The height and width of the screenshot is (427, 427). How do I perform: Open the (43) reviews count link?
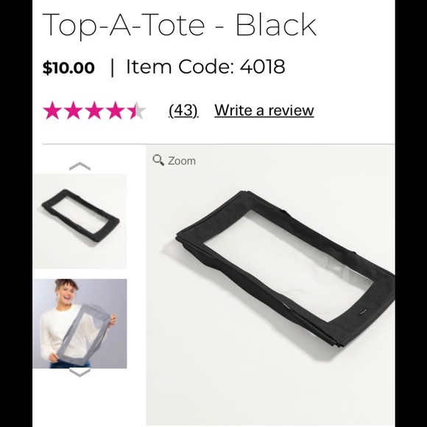coord(183,110)
